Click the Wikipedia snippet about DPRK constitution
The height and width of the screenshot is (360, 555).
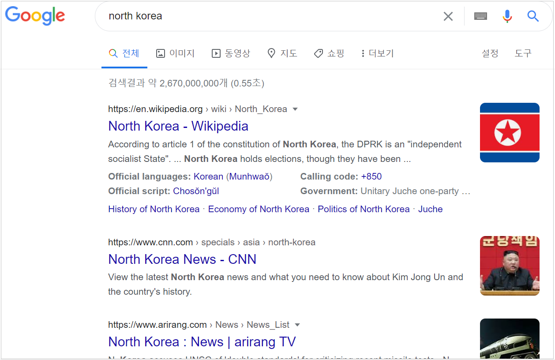(285, 152)
